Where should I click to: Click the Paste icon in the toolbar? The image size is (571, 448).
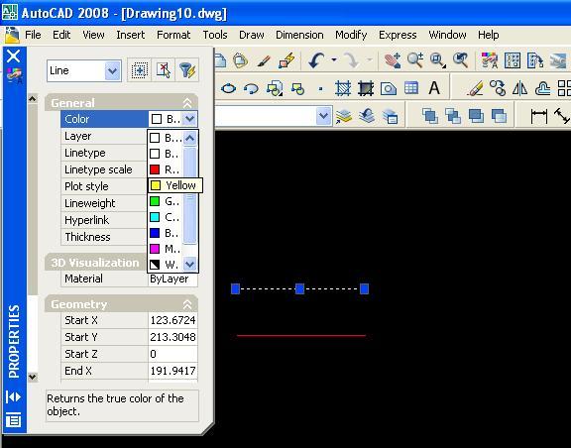(x=240, y=60)
